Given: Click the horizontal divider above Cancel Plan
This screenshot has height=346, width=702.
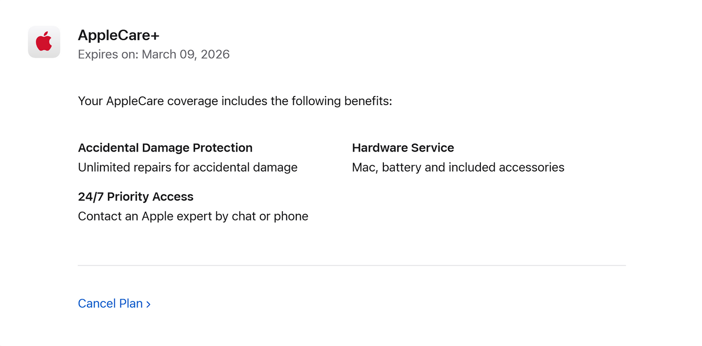Looking at the screenshot, I should [x=351, y=265].
